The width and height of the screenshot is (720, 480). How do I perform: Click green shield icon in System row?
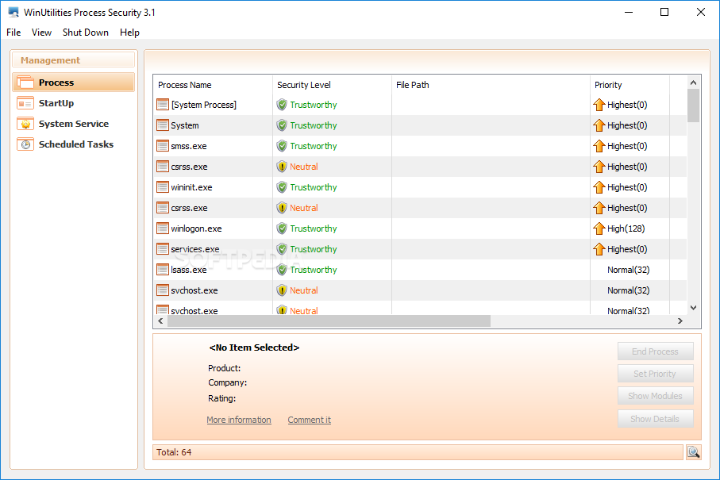pyautogui.click(x=282, y=125)
